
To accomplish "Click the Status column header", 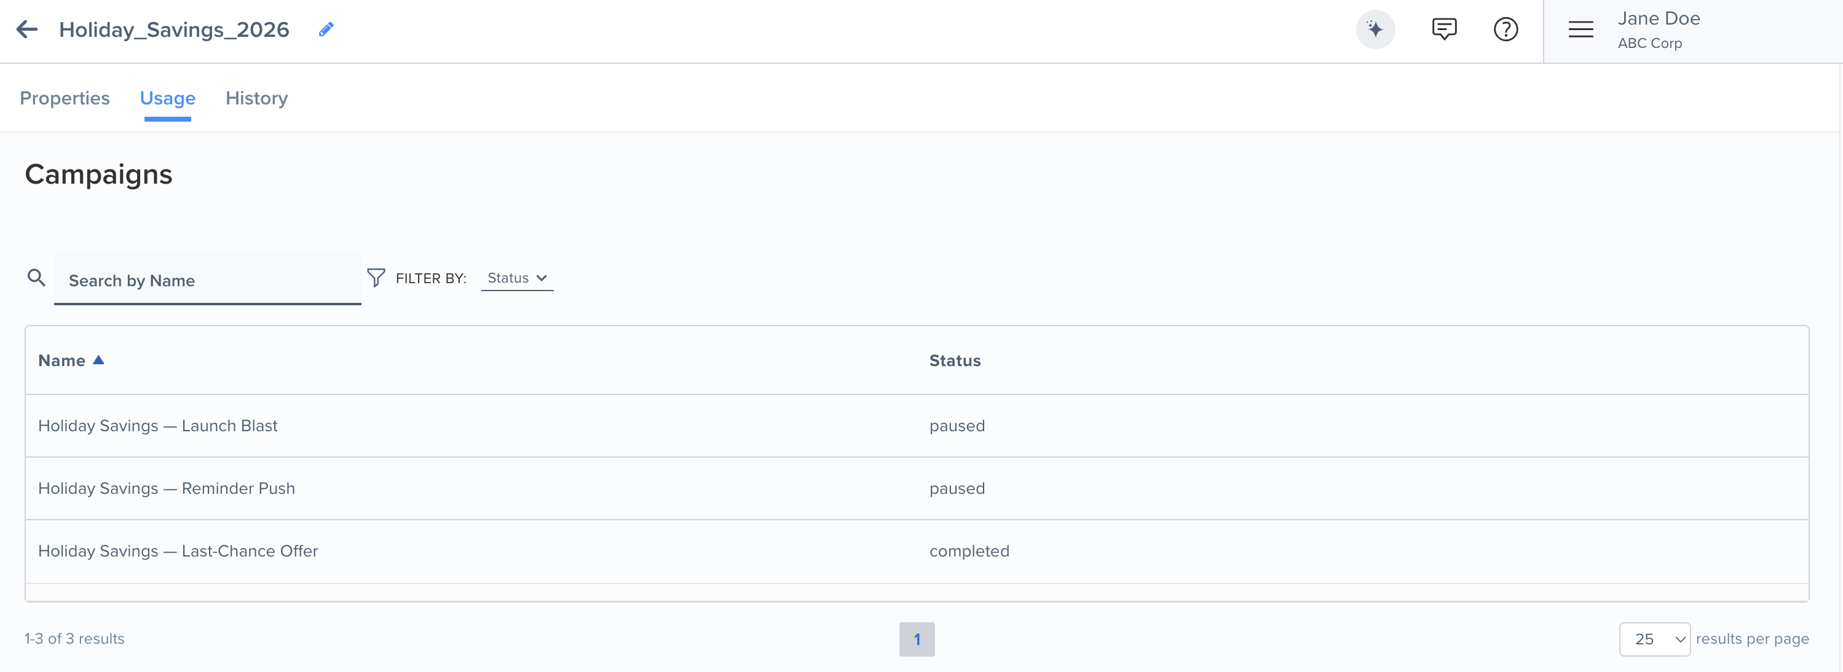I will tap(955, 361).
